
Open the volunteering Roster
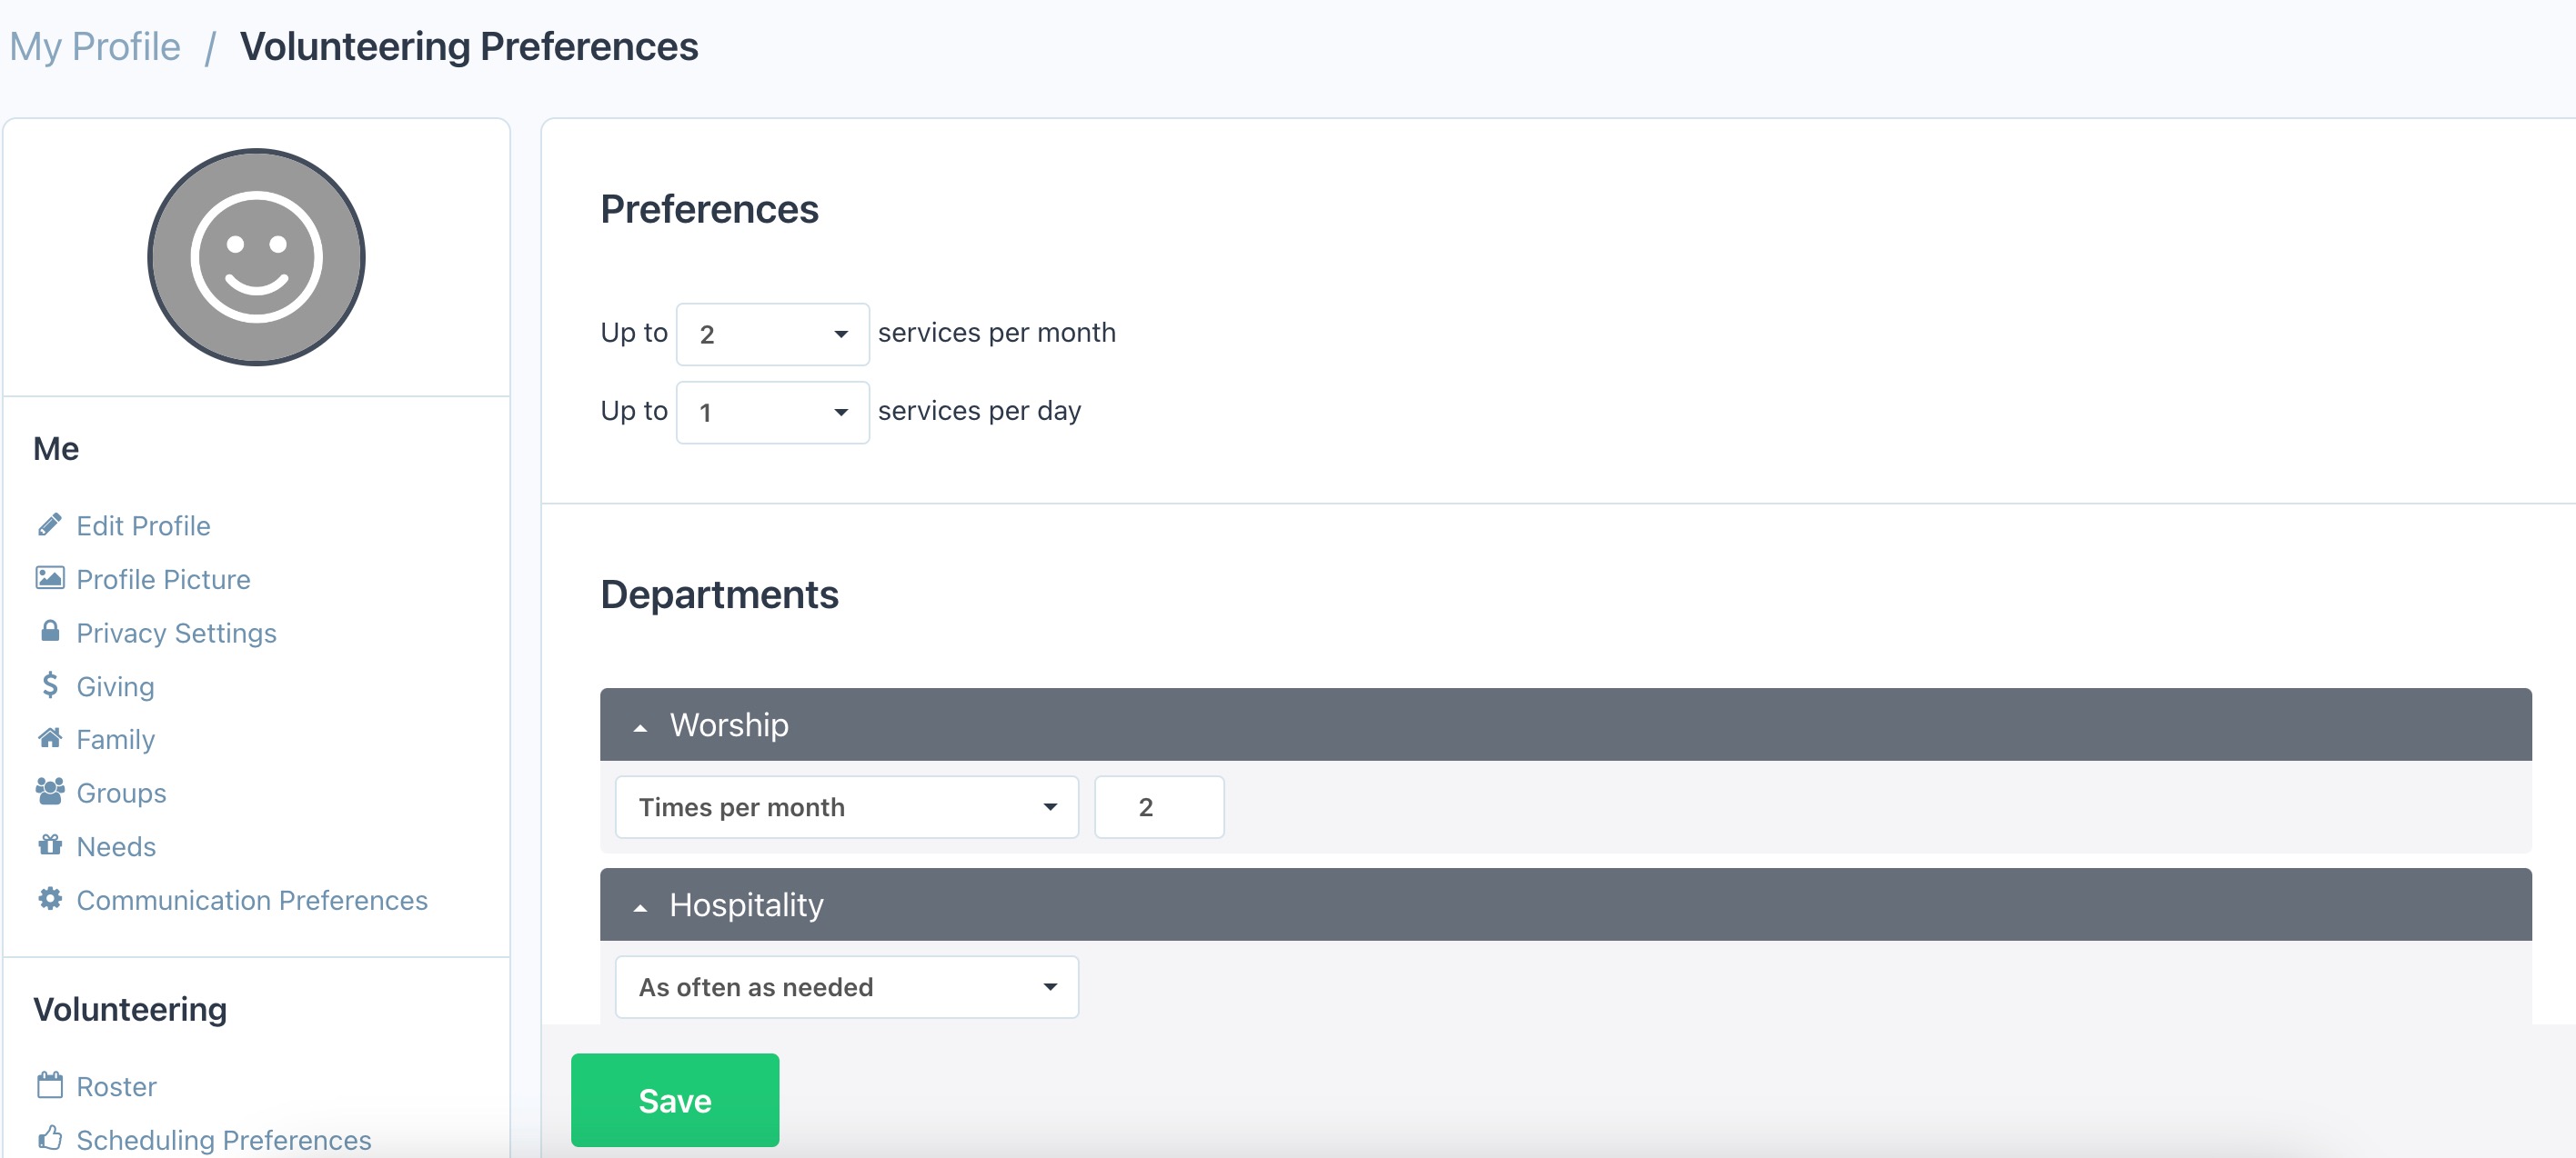pos(116,1086)
